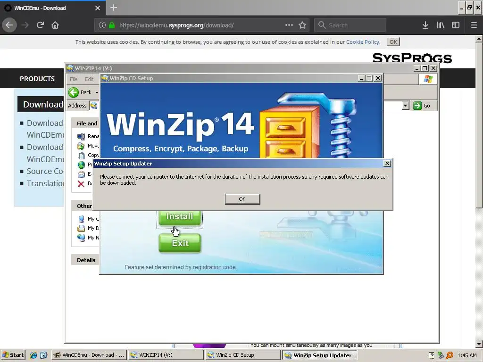The image size is (483, 362).
Task: Select the WinCDEmu - Download browser tab
Action: [x=53, y=8]
